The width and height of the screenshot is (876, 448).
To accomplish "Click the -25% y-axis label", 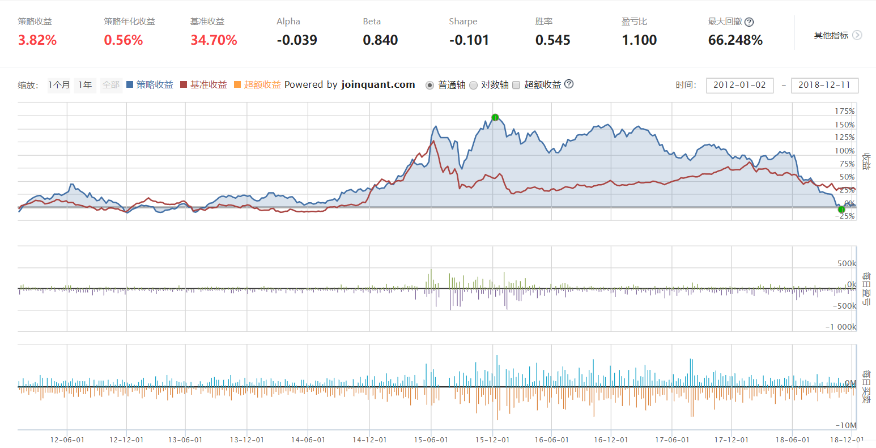I will 844,216.
